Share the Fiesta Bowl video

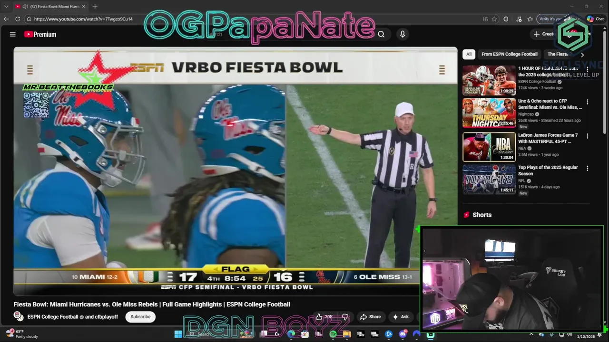pos(370,317)
